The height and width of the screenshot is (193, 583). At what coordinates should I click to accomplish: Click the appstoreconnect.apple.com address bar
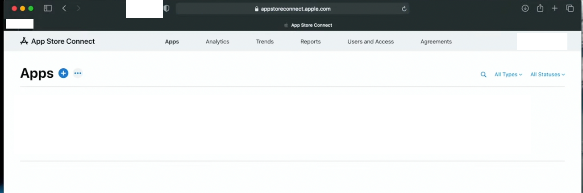pyautogui.click(x=292, y=8)
